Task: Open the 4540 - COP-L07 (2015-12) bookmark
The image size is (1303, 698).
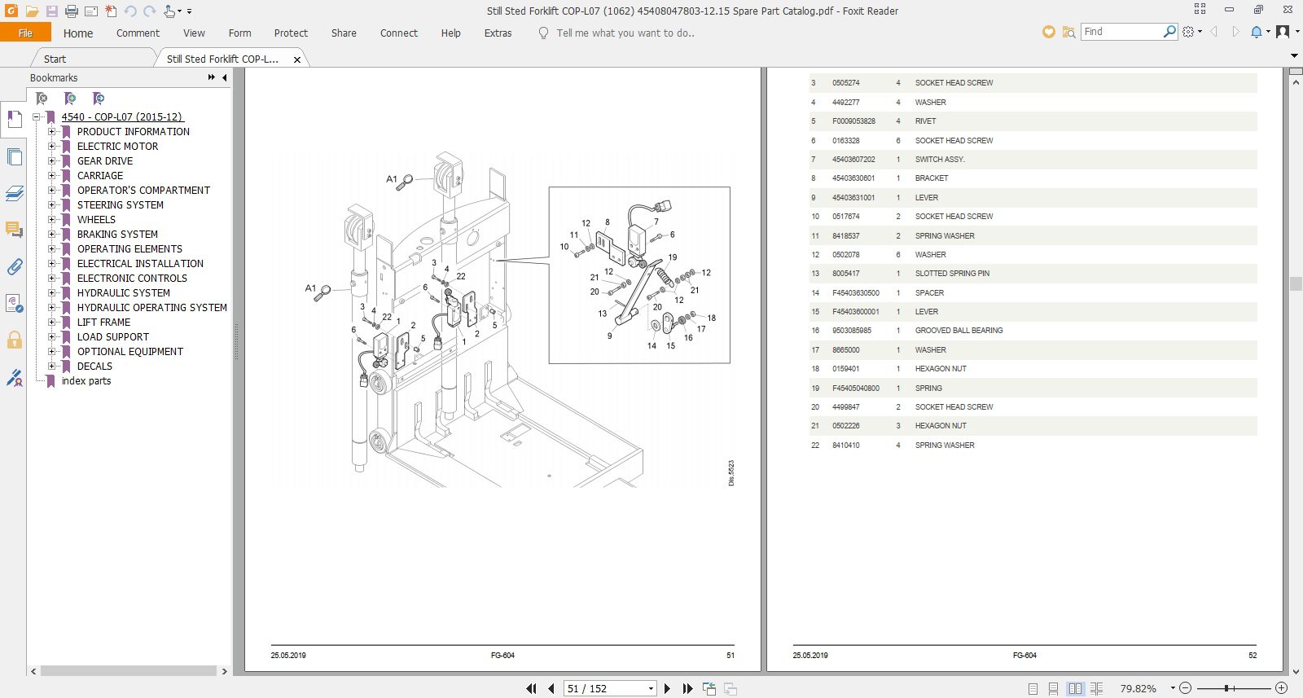Action: pos(122,116)
